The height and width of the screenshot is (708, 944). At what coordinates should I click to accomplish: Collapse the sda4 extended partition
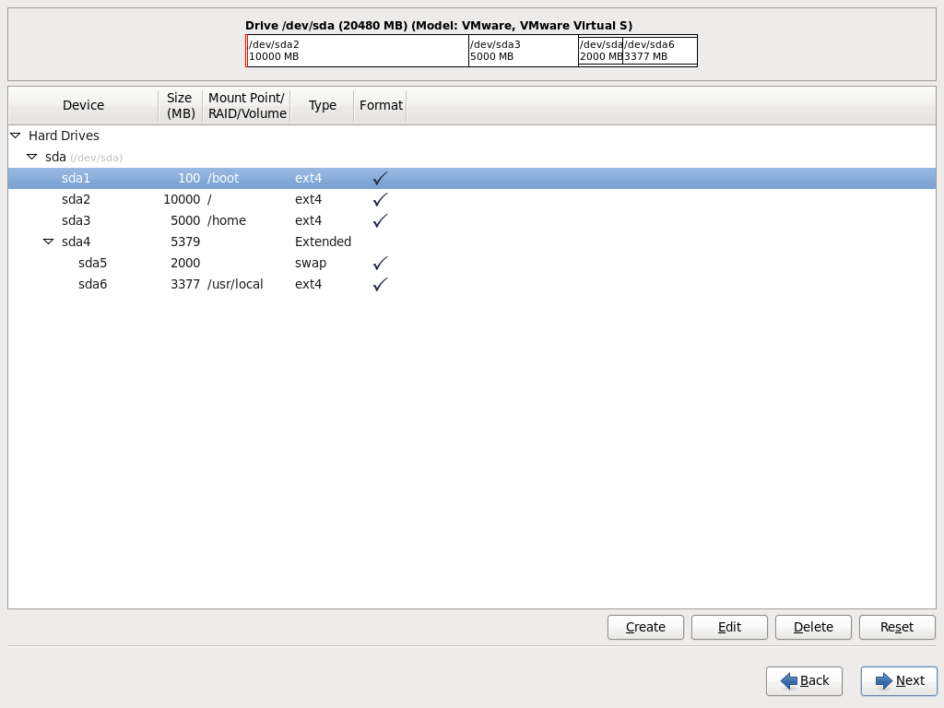(48, 242)
